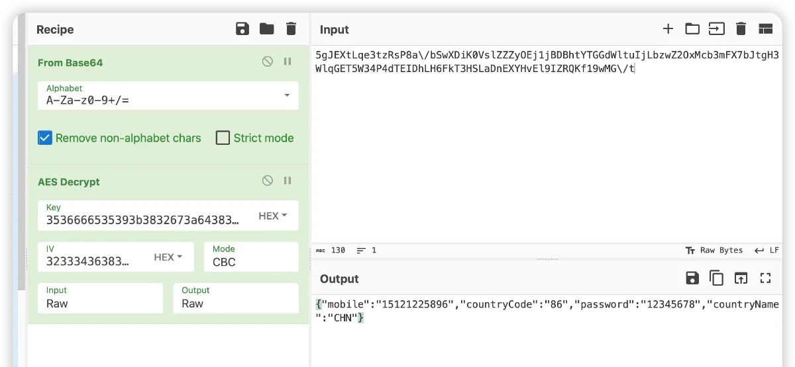Select the AES Decrypt operation title
795x367 pixels.
(x=69, y=182)
